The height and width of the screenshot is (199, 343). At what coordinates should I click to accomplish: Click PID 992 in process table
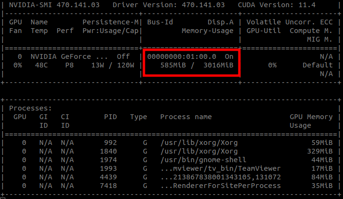coord(110,143)
